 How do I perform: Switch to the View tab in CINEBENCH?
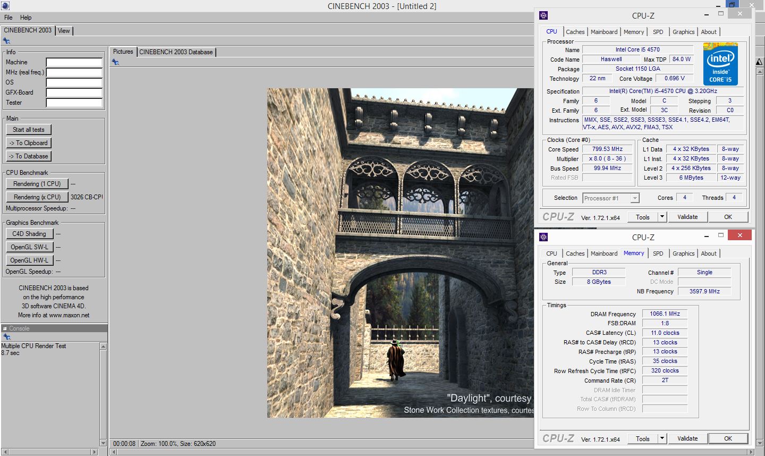pyautogui.click(x=64, y=31)
